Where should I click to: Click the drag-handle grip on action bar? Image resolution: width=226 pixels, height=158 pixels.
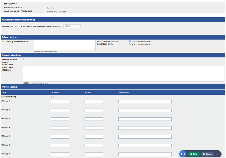[217, 154]
